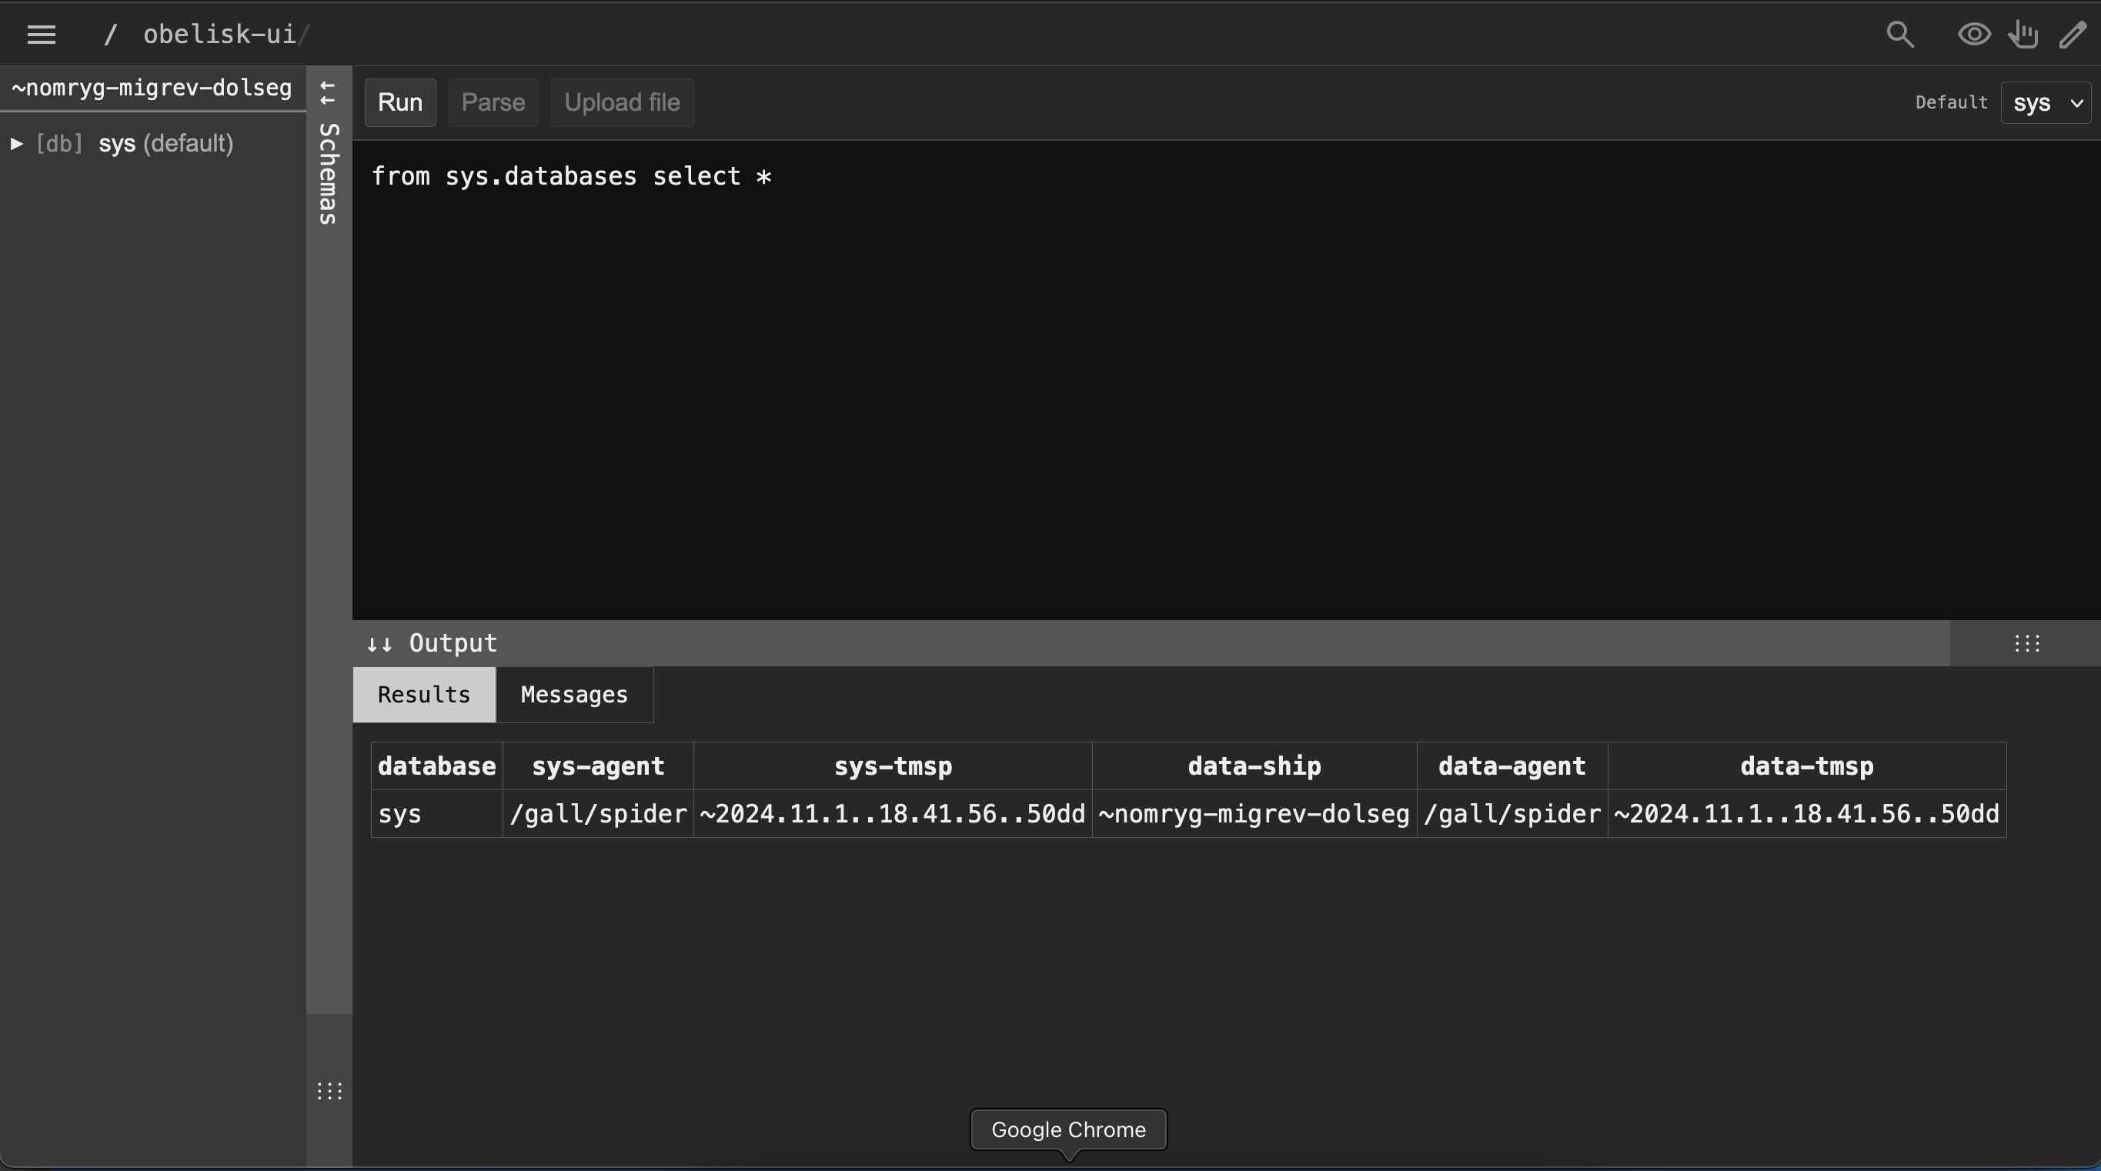Image resolution: width=2101 pixels, height=1171 pixels.
Task: Click the Upload file button
Action: coord(622,103)
